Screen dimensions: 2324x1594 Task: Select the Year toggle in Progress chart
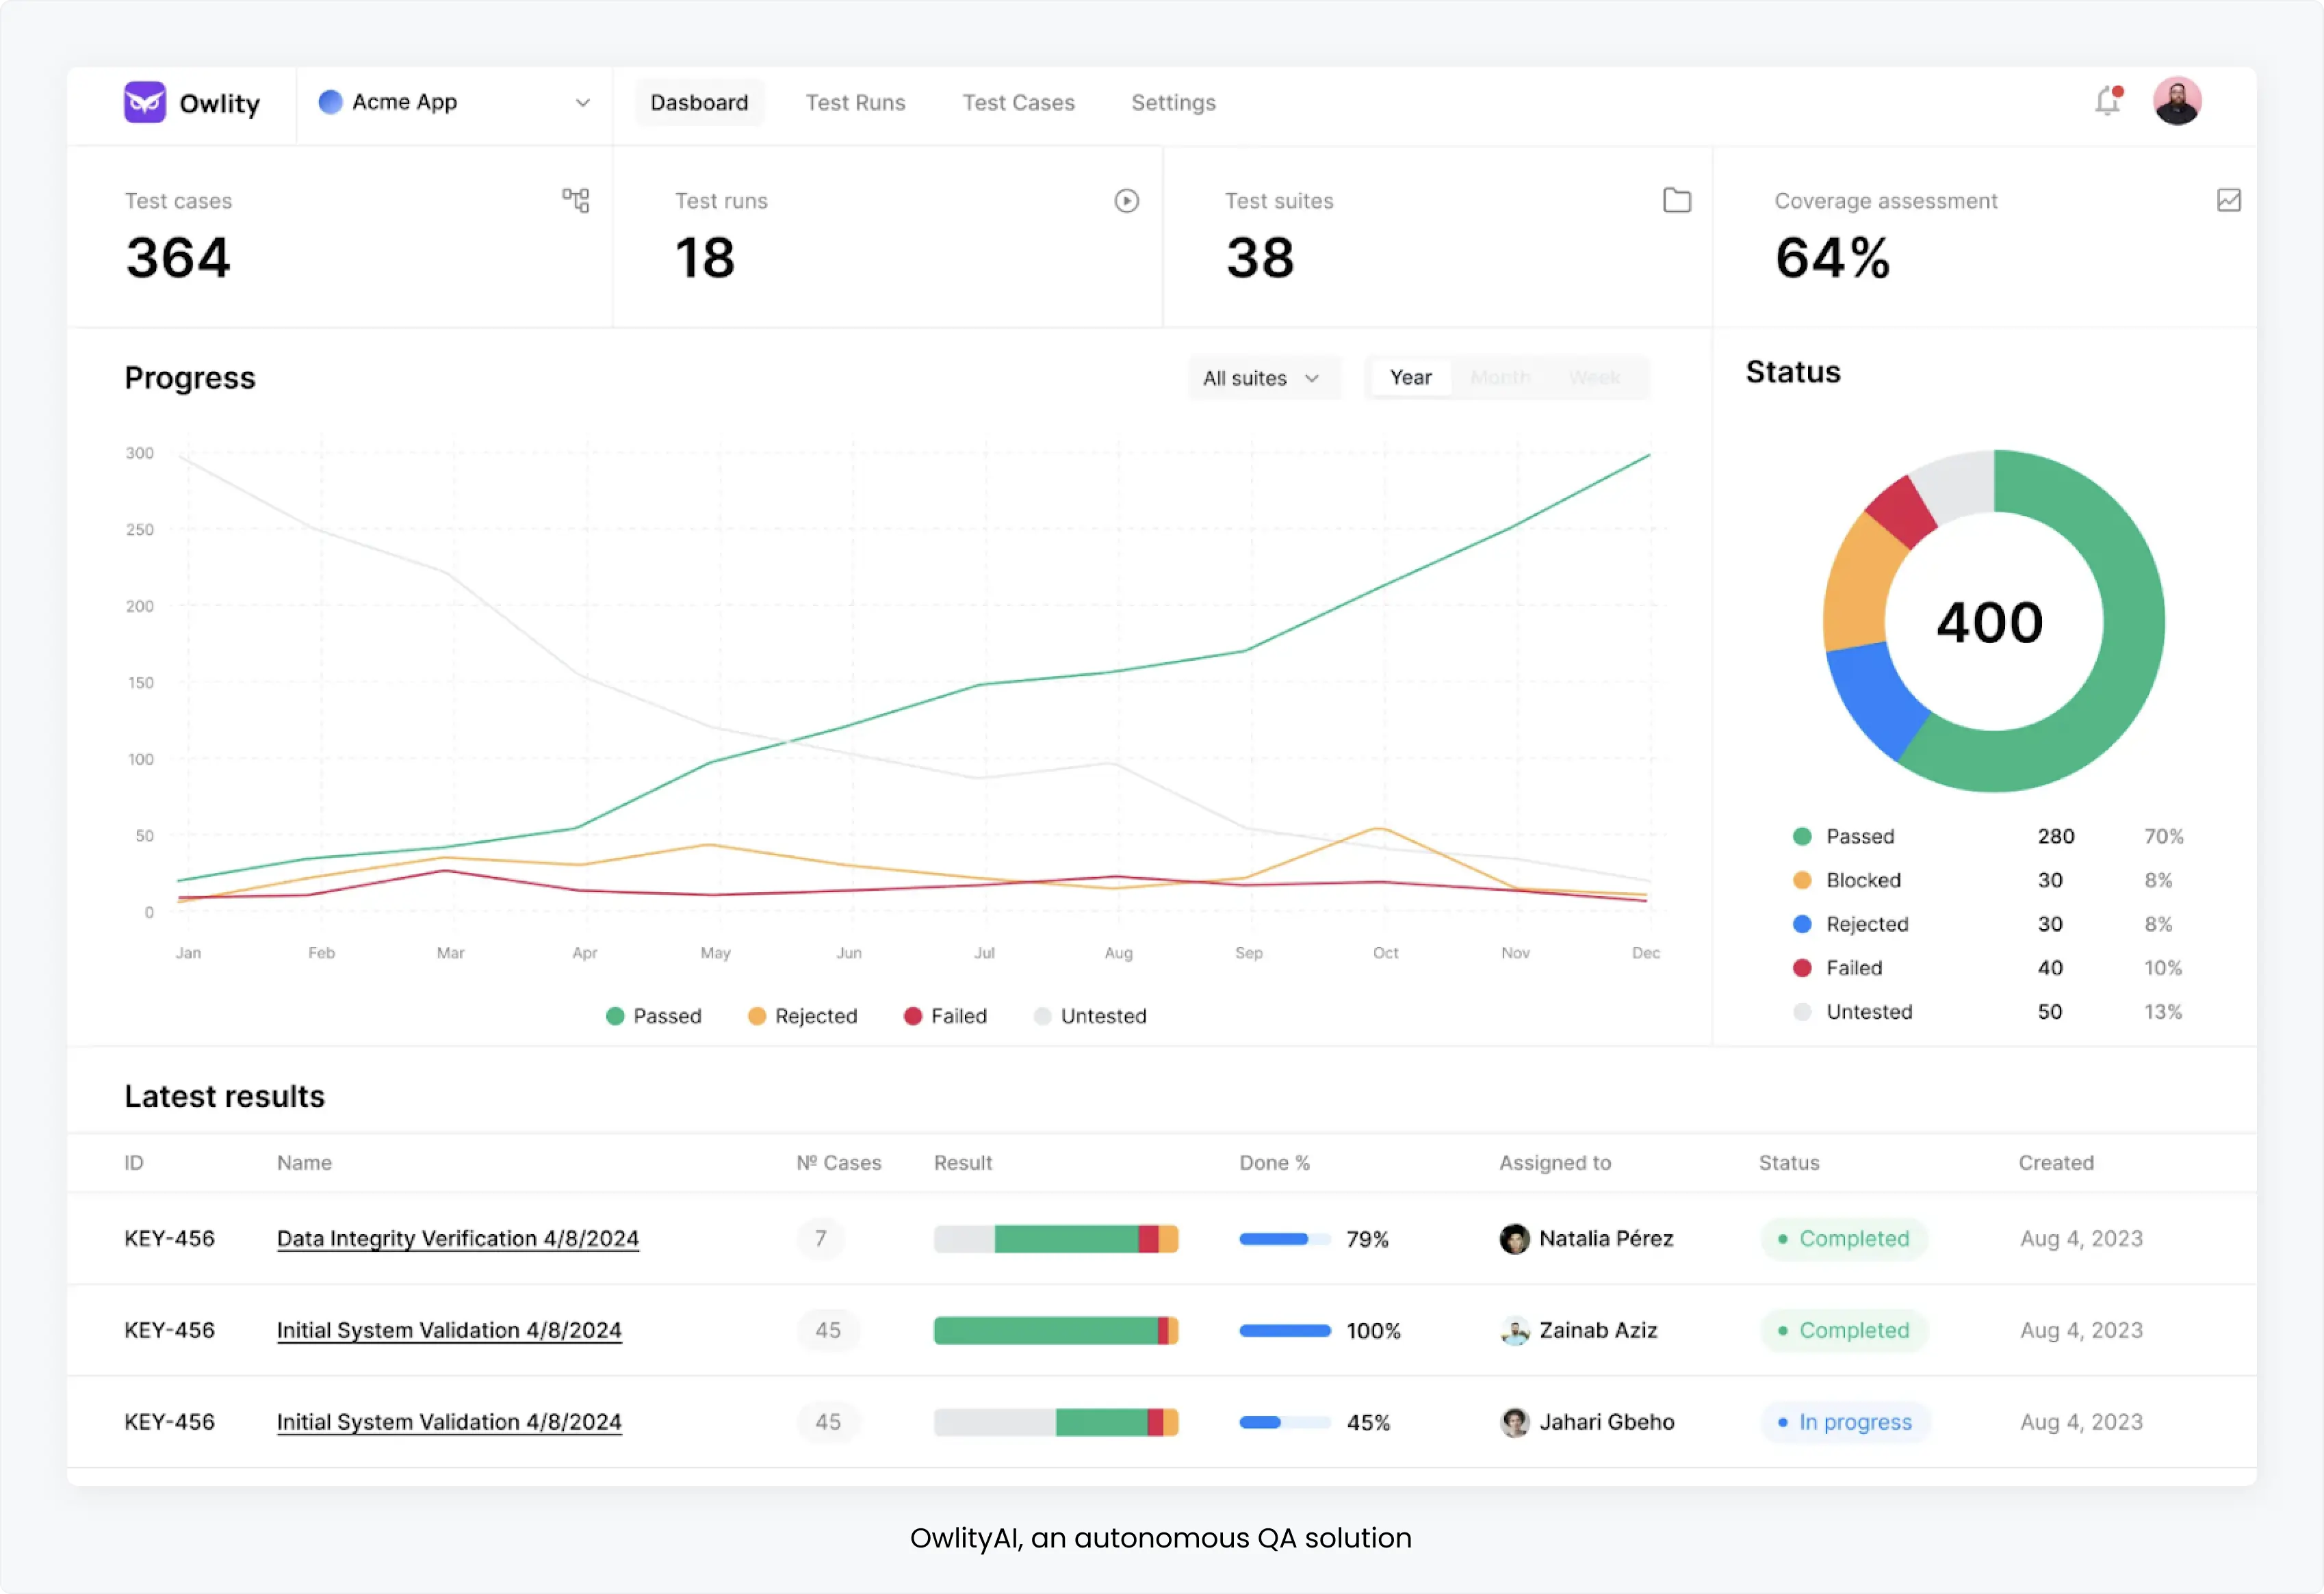pos(1411,376)
